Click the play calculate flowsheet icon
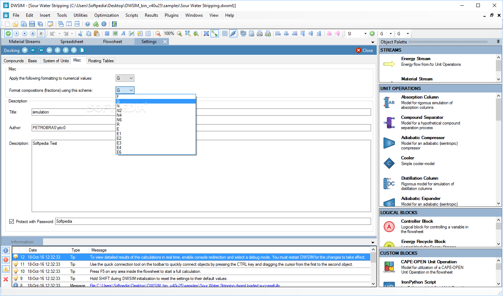The height and width of the screenshot is (296, 503). tap(16, 33)
